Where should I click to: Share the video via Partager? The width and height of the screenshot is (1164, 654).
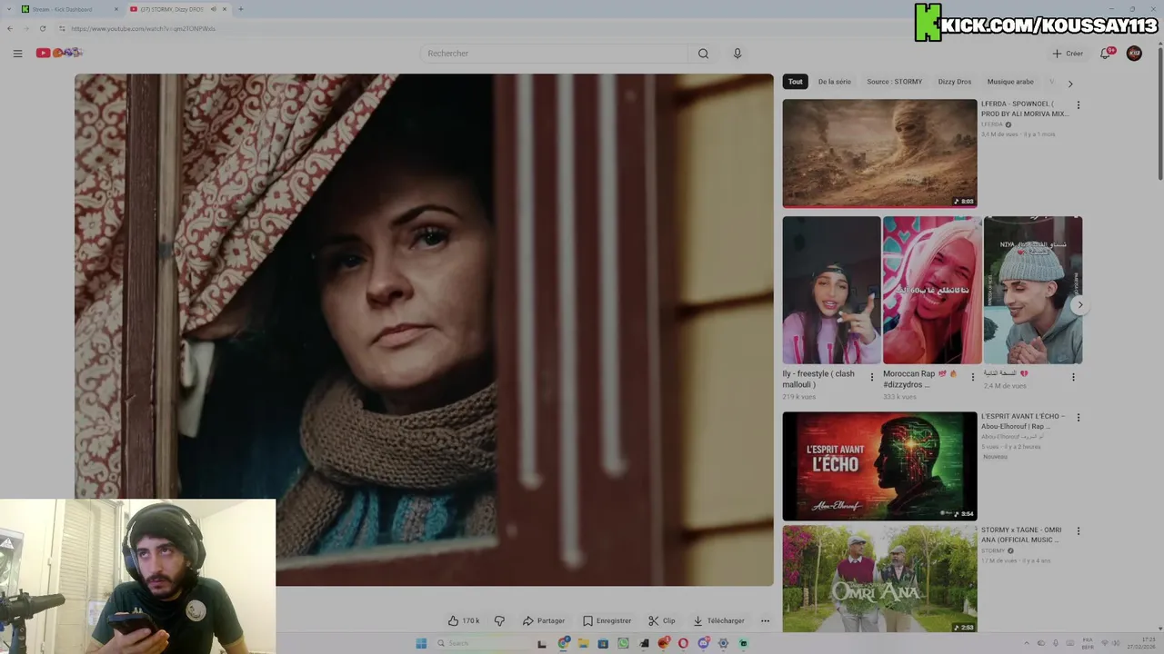pyautogui.click(x=544, y=621)
